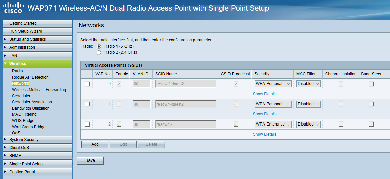
Task: Click Add button
Action: point(95,144)
